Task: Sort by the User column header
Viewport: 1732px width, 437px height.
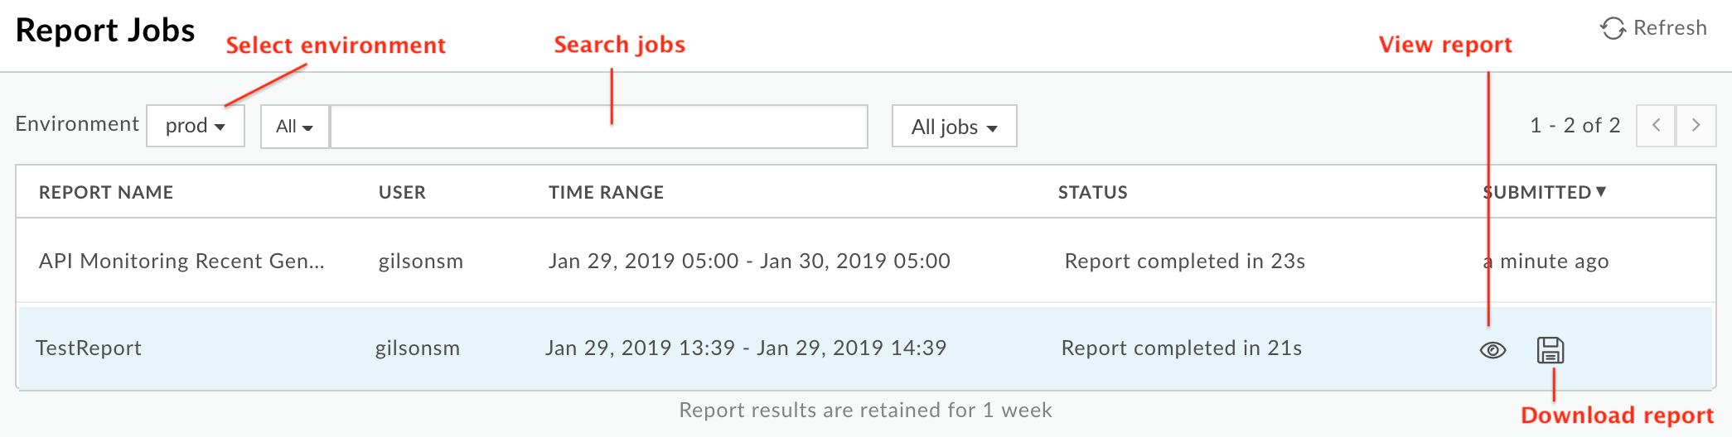Action: coord(402,193)
